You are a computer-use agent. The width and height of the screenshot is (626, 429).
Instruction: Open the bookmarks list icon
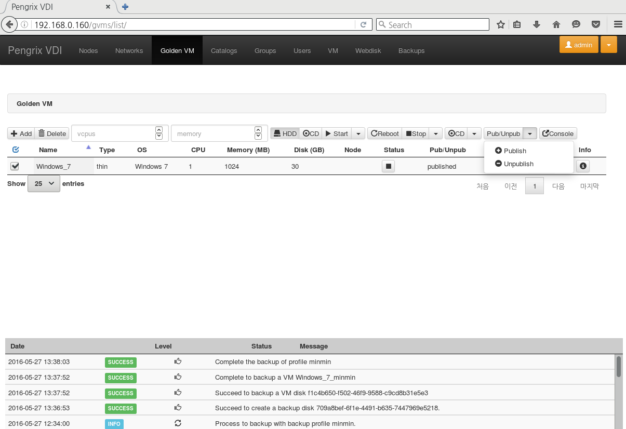[x=517, y=24]
